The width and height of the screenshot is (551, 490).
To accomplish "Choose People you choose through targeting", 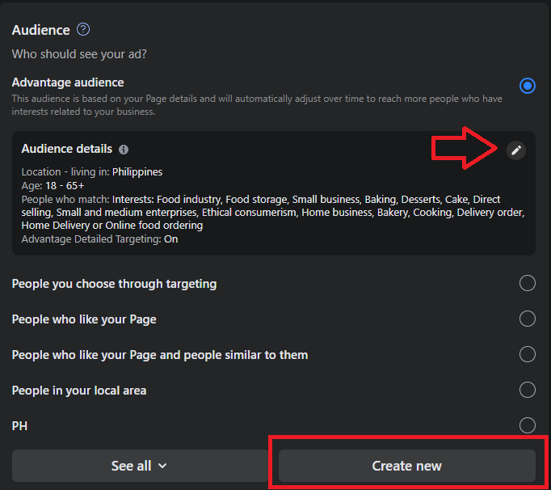I will [527, 283].
